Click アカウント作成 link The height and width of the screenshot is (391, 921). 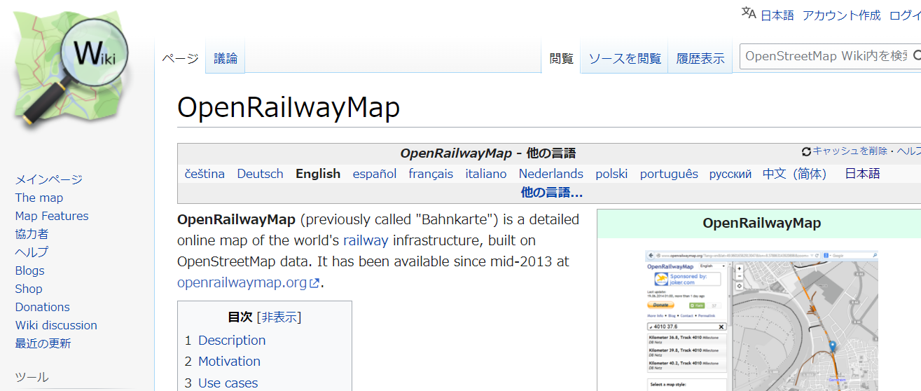842,15
